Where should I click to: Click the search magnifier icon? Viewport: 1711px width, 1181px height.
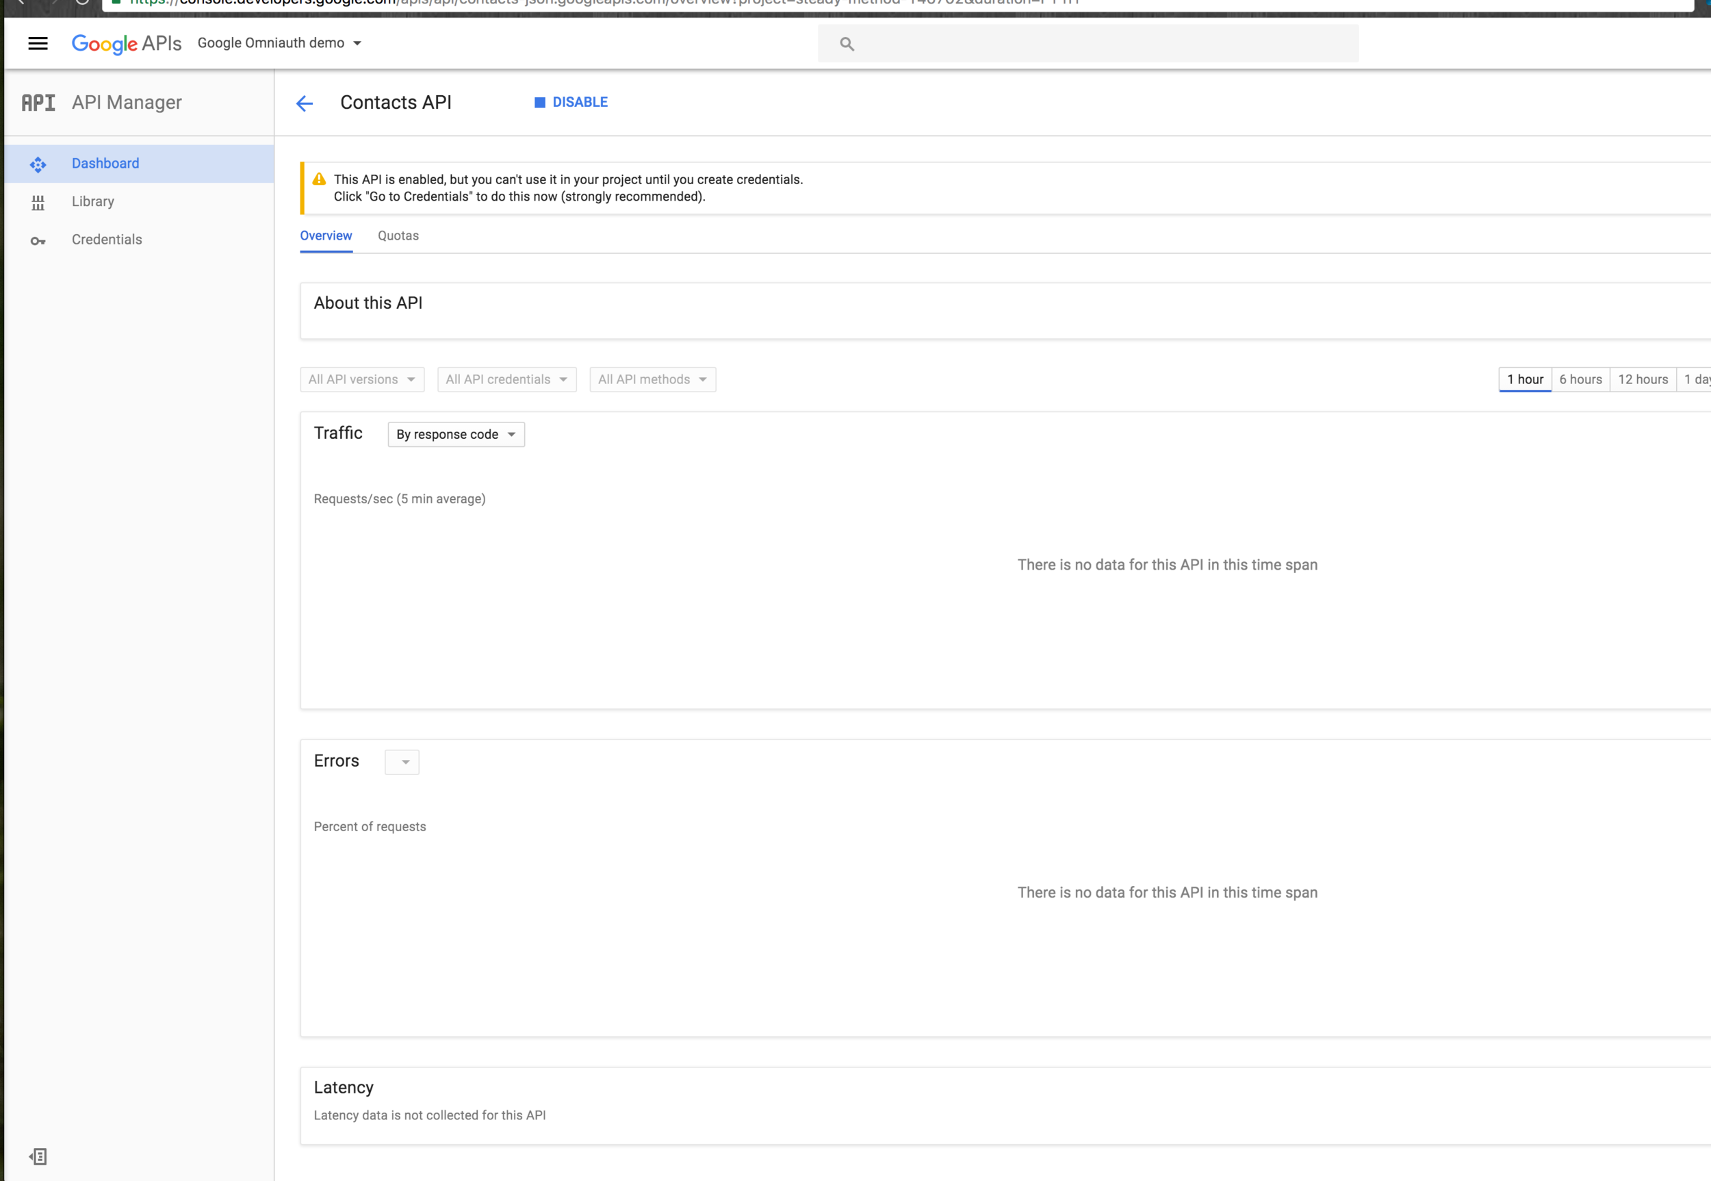[847, 45]
